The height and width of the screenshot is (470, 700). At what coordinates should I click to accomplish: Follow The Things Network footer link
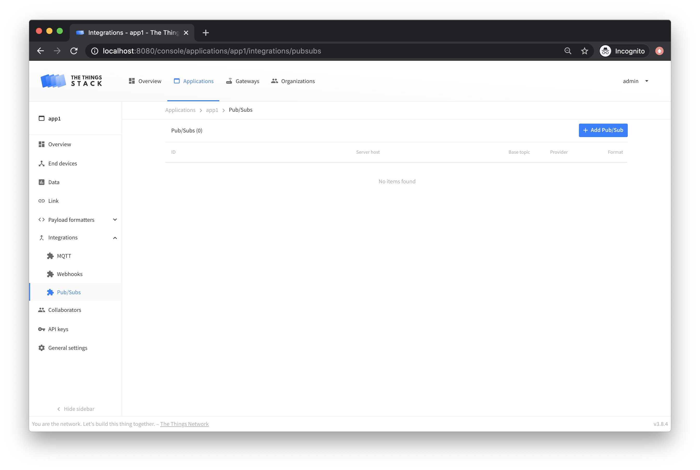tap(184, 424)
